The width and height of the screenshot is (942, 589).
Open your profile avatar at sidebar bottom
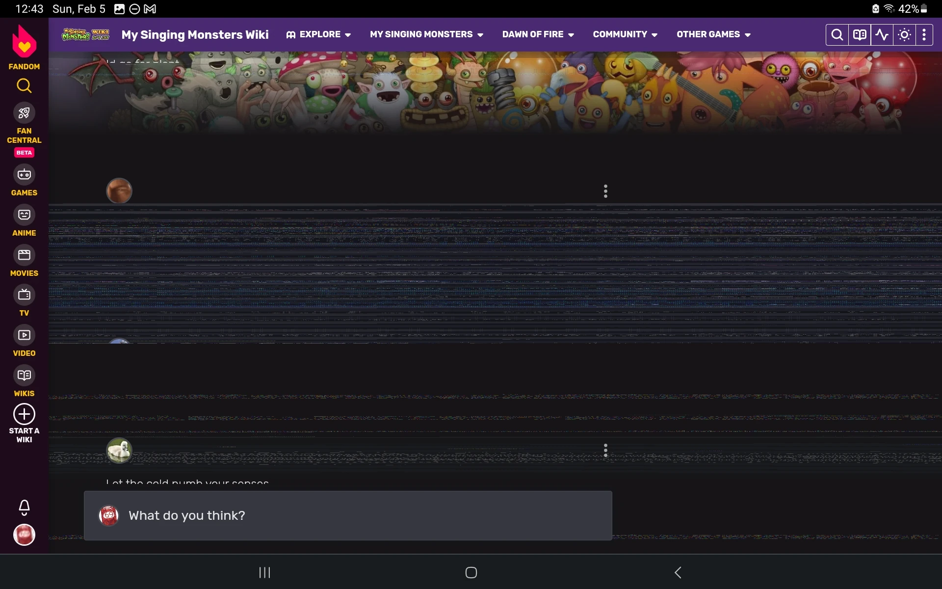point(24,535)
